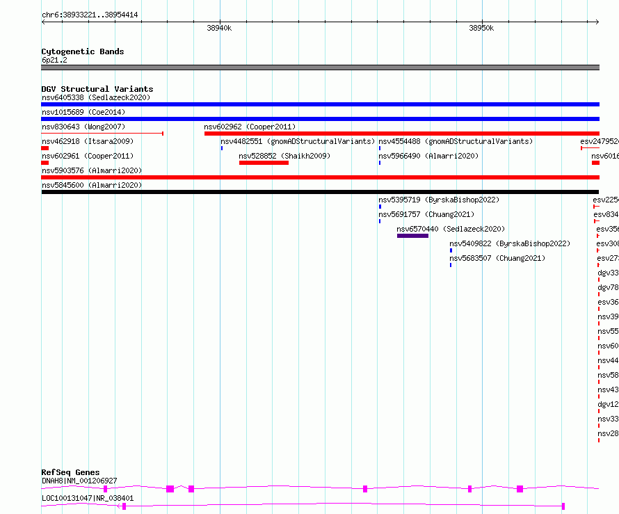
Task: Click the 38950k ruler label
Action: click(x=481, y=28)
